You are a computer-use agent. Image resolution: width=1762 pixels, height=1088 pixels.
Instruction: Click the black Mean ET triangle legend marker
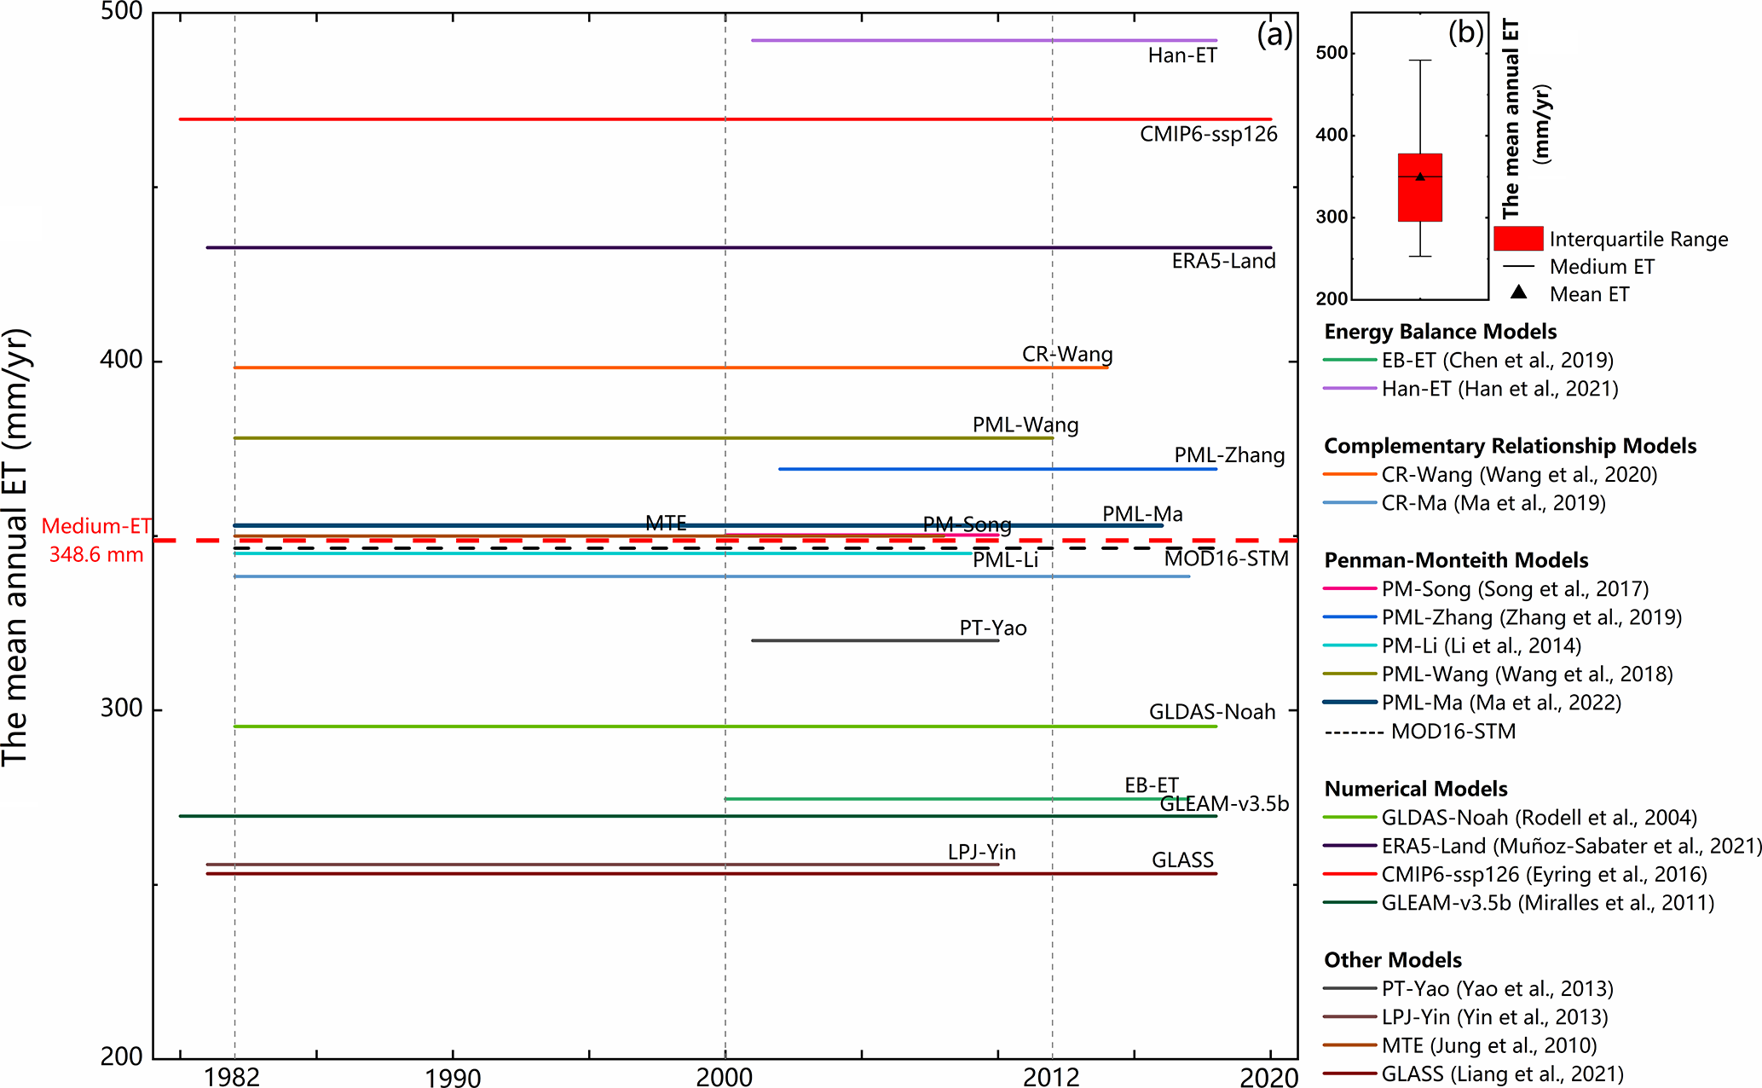pos(1518,292)
